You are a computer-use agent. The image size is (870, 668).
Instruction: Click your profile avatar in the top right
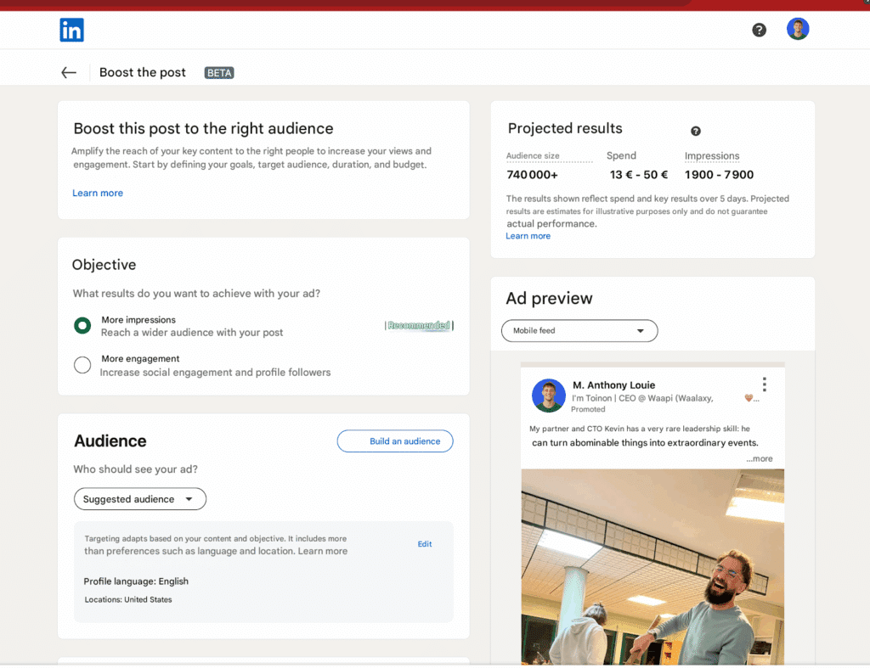pyautogui.click(x=798, y=28)
